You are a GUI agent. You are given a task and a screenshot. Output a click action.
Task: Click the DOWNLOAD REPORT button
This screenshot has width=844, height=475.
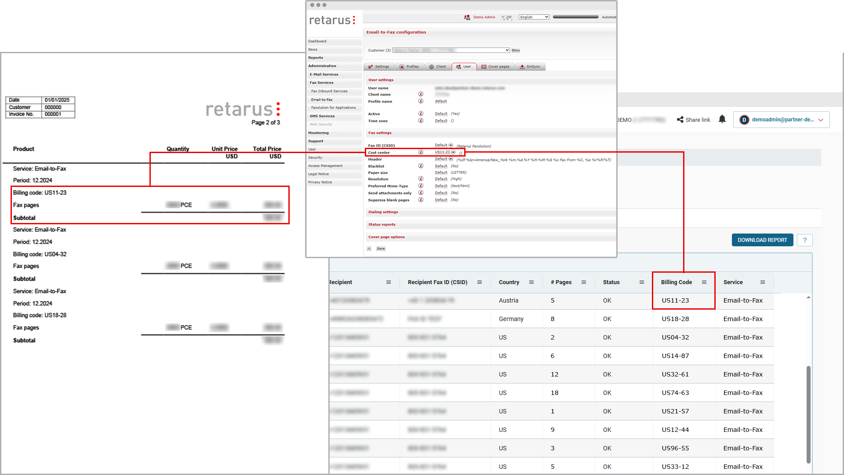coord(762,240)
